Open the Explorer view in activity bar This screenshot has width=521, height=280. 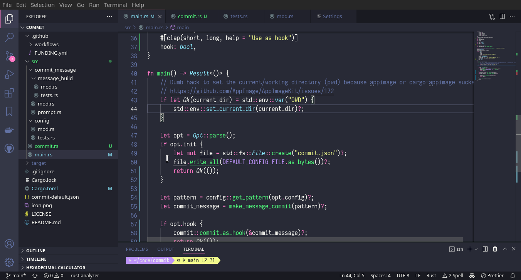click(x=9, y=18)
